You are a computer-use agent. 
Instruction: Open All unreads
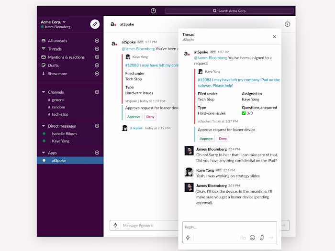[57, 41]
